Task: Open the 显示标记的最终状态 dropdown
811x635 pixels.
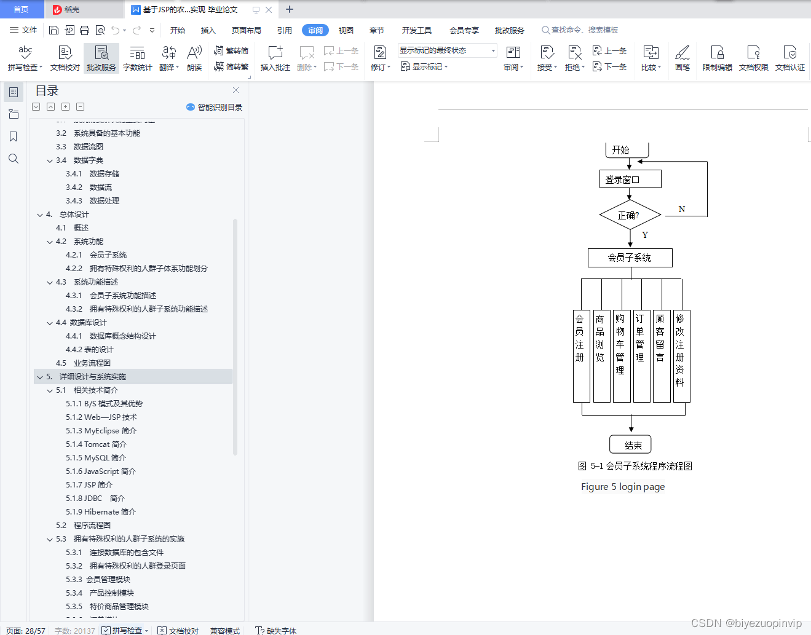Action: click(x=448, y=50)
